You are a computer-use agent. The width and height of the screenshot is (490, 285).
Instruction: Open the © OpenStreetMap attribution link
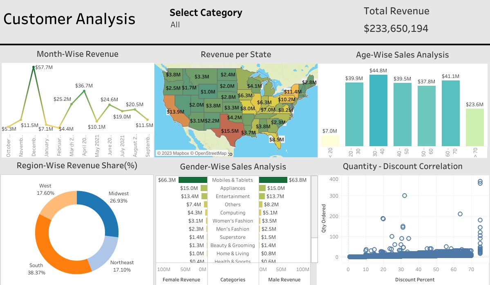pyautogui.click(x=208, y=153)
